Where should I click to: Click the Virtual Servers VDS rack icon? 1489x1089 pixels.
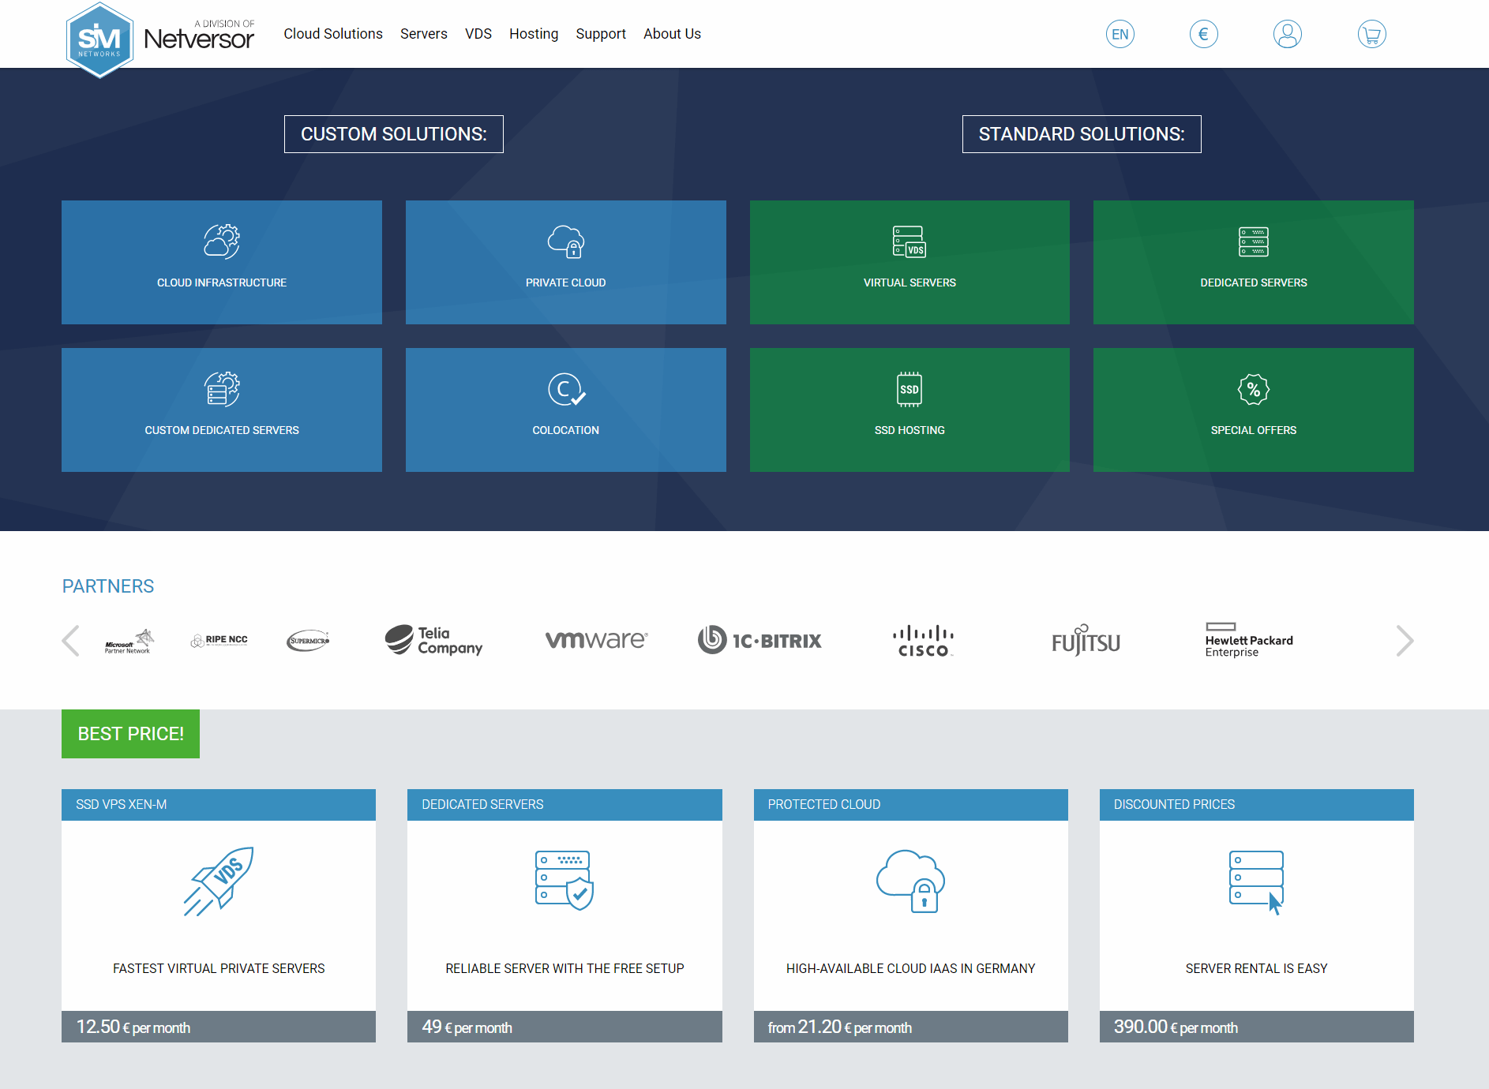pos(909,241)
